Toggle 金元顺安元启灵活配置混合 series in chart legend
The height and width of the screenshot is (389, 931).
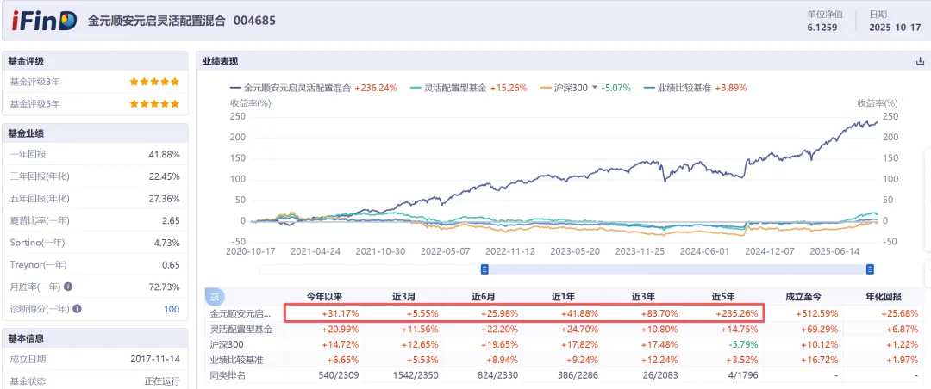click(297, 88)
